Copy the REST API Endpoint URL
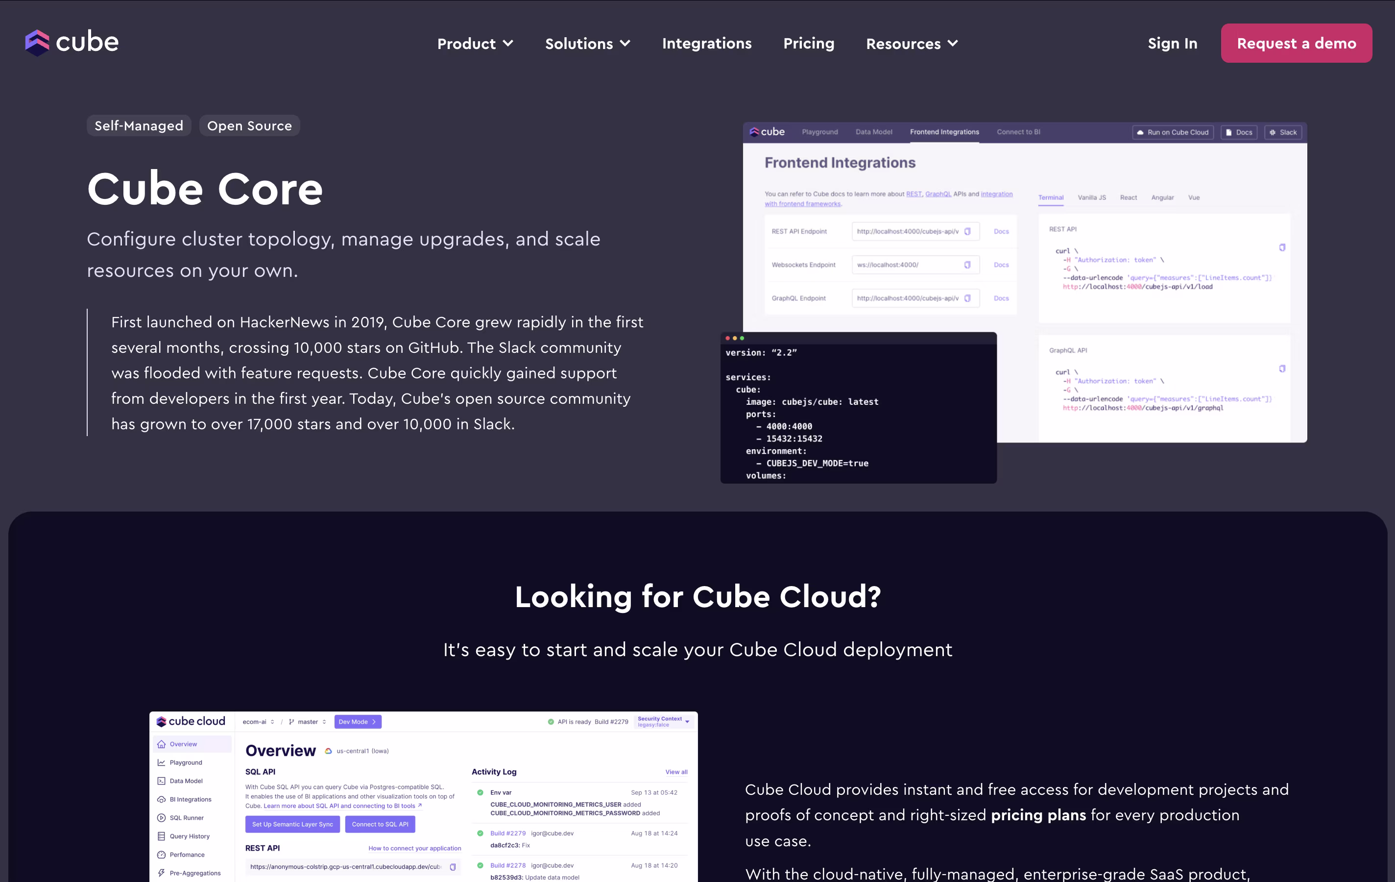This screenshot has width=1395, height=882. point(967,231)
